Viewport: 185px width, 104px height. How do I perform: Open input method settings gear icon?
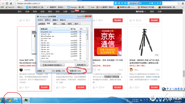181,89
